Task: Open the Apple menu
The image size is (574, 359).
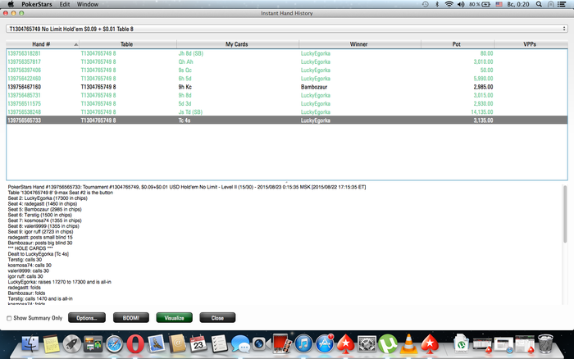Action: (11, 4)
